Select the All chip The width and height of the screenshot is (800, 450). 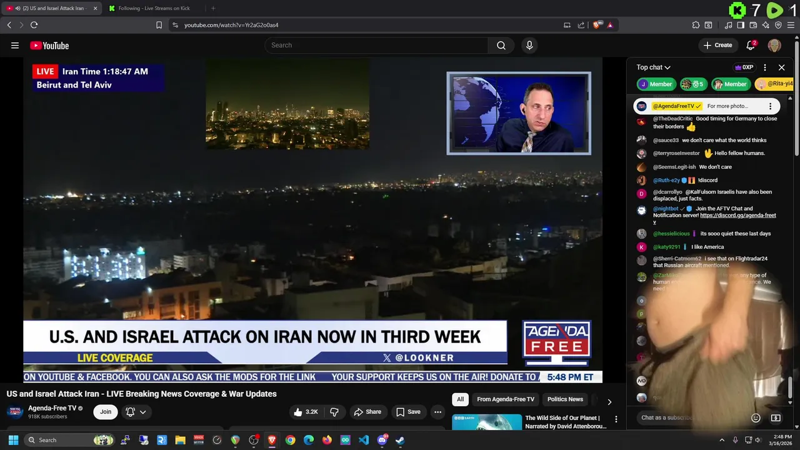tap(460, 399)
